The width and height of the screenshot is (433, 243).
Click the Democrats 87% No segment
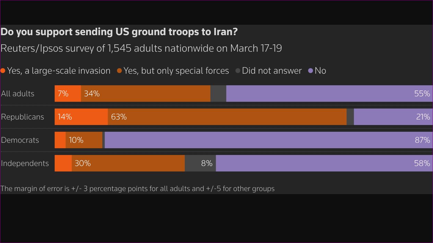268,140
